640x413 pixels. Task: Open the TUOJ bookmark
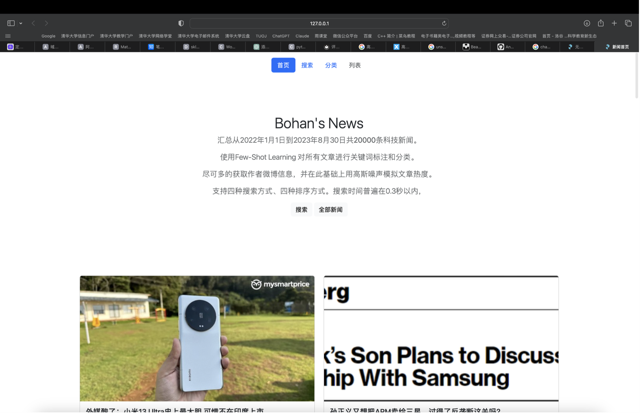pyautogui.click(x=261, y=36)
